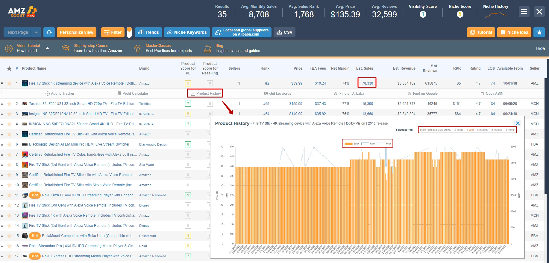Click Hot badge on Roku Ultra LT row

35,195
